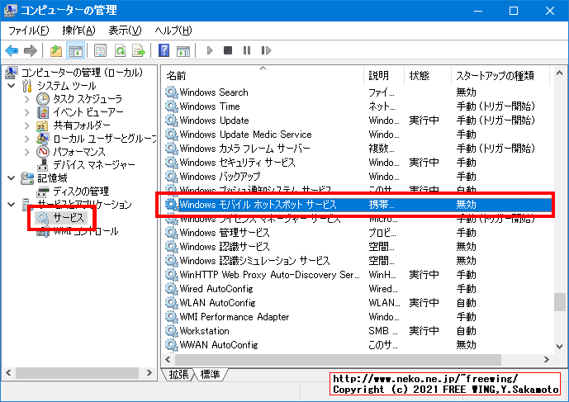This screenshot has height=402, width=569.
Task: Select ディスクの管理 icon in tree
Action: tap(43, 192)
